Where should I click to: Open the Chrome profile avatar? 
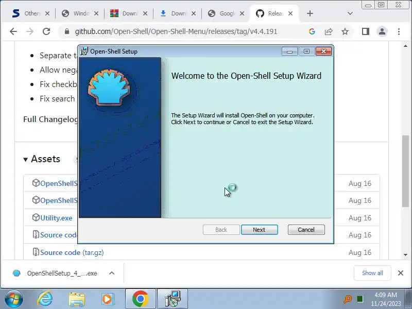click(x=382, y=31)
